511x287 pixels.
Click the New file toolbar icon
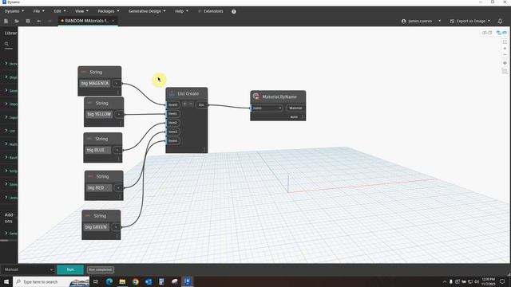point(6,21)
